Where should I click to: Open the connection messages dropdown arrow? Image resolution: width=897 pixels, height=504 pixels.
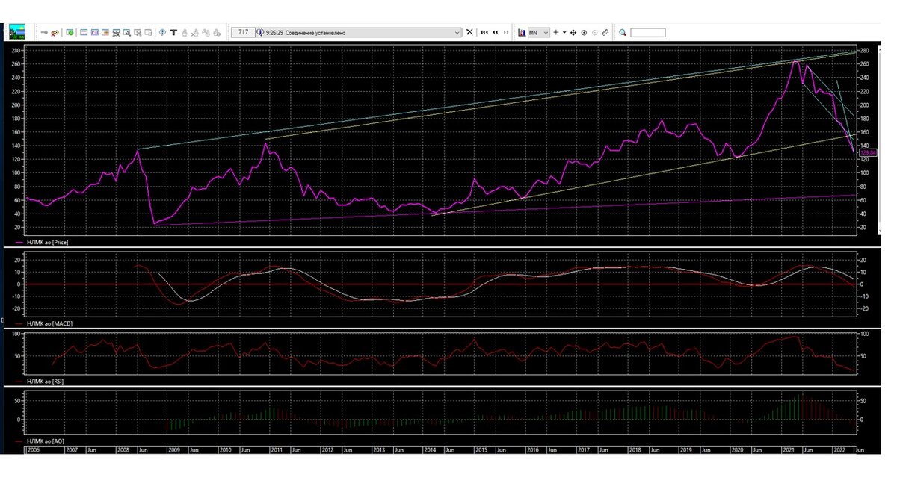tap(457, 32)
